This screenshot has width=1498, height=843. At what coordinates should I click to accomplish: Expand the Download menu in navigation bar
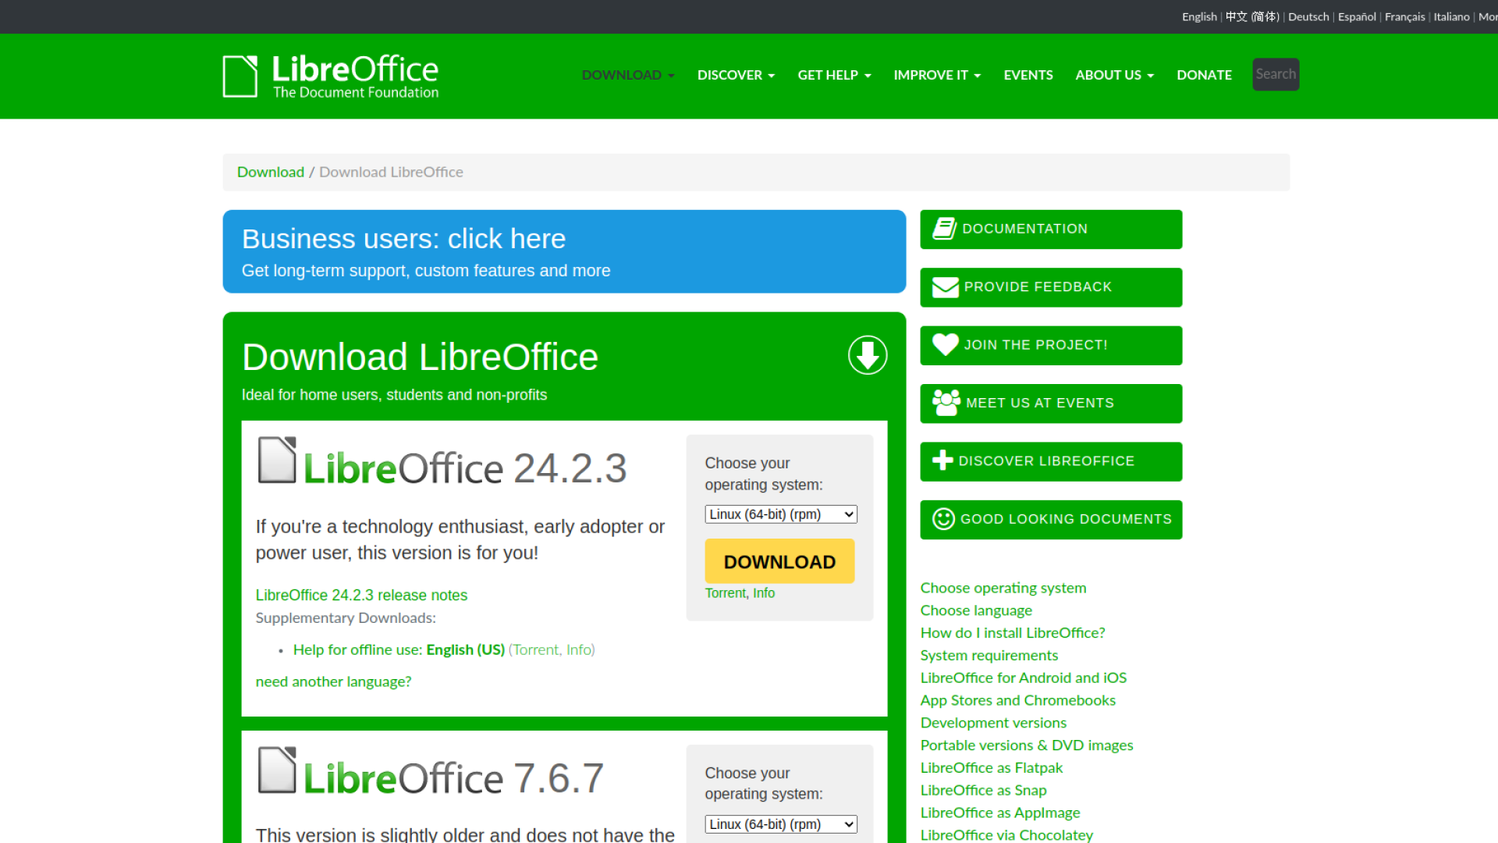pyautogui.click(x=628, y=75)
